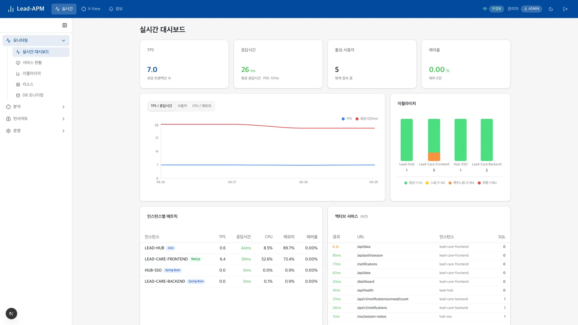Click the 활성 사용자 summary card
Screen dimensions: 578x325
(372, 64)
